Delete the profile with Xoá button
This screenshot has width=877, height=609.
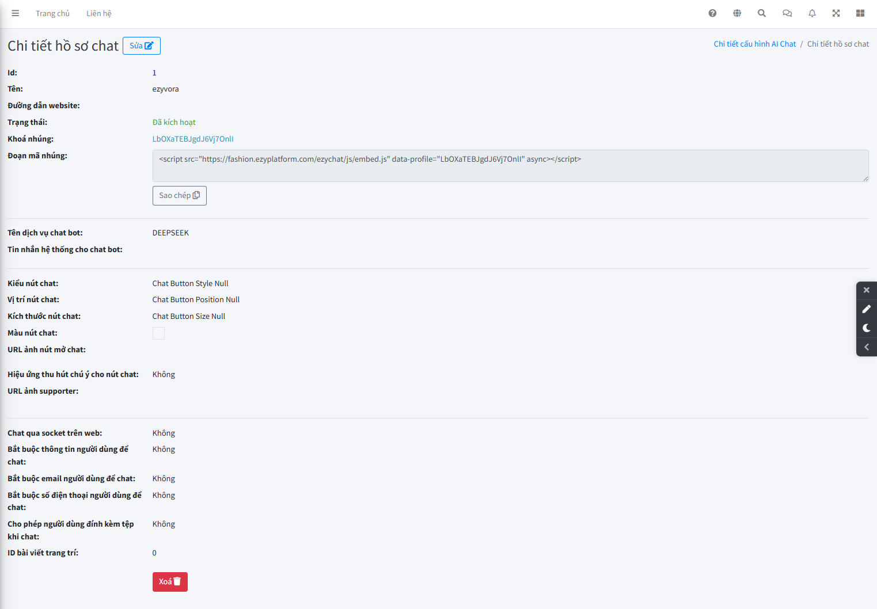point(170,582)
